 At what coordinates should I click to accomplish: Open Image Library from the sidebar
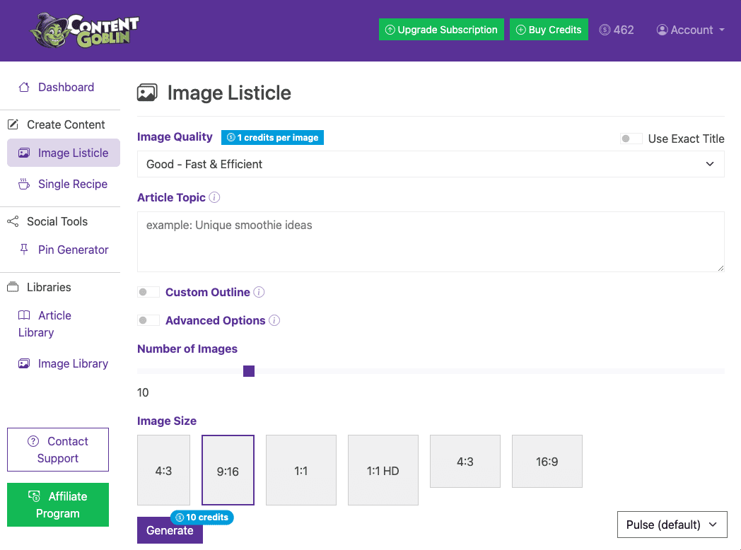(72, 363)
